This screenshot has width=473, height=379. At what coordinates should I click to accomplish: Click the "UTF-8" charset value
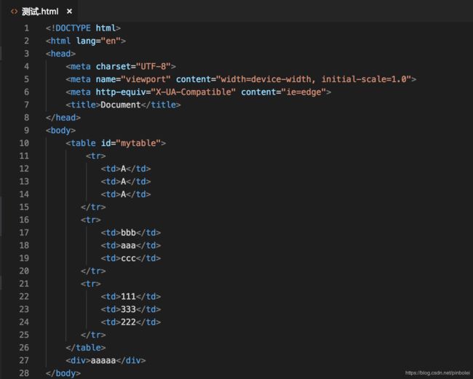click(154, 66)
